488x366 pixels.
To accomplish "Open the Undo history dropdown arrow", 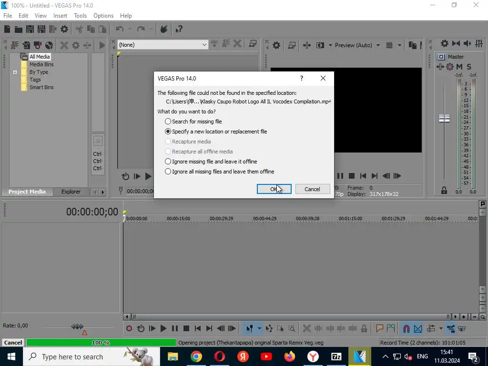I will [x=130, y=29].
